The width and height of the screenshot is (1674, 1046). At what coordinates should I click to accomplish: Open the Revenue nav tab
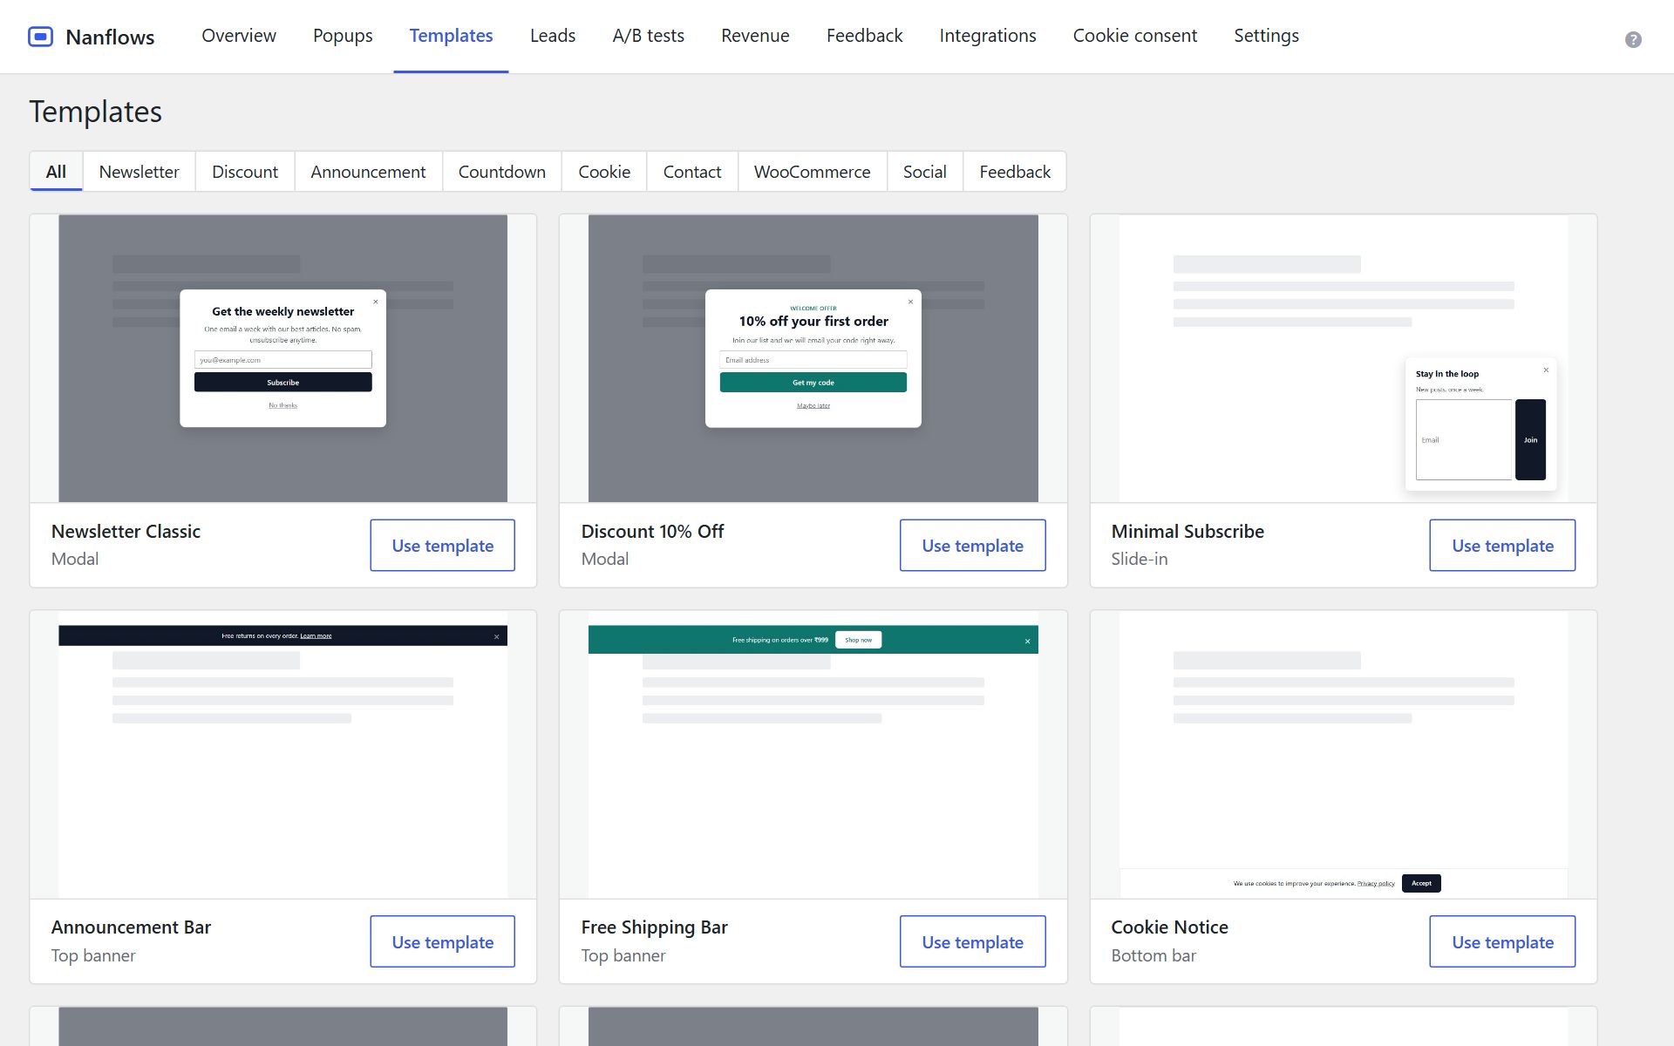click(755, 36)
